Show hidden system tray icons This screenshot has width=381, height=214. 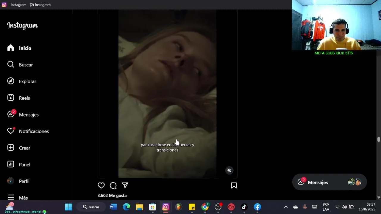pos(286,207)
